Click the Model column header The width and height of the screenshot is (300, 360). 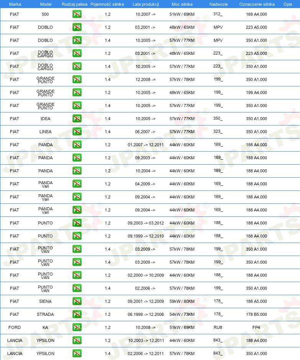(x=46, y=4)
